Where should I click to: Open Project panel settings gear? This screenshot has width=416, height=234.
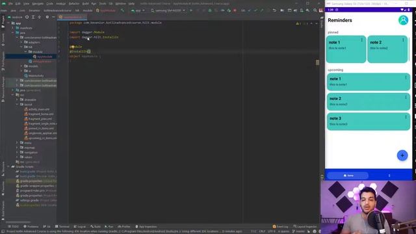(47, 17)
